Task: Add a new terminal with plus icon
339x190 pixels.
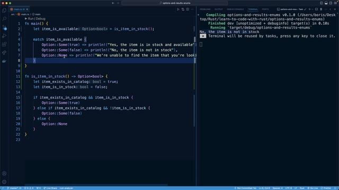Action: click(x=309, y=9)
